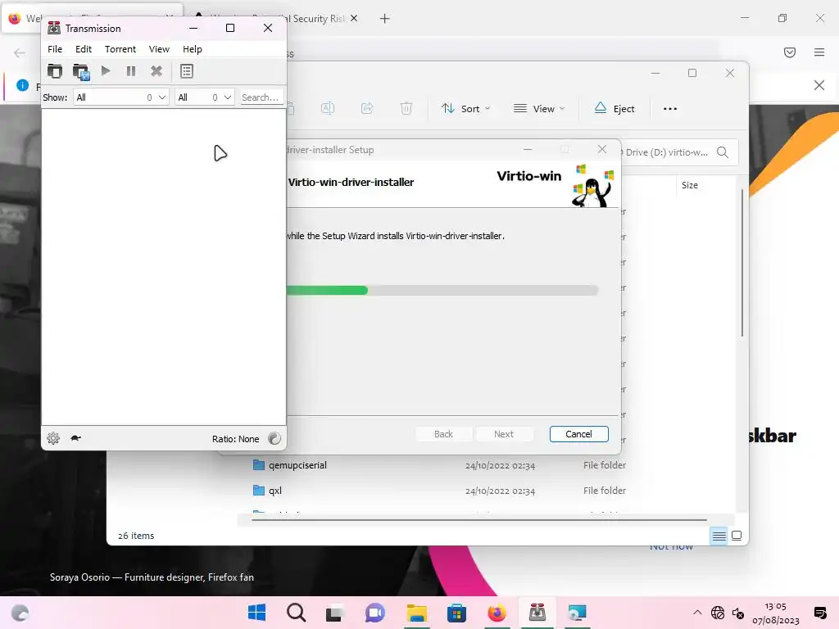839x629 pixels.
Task: Start torrent with the play icon
Action: point(106,70)
